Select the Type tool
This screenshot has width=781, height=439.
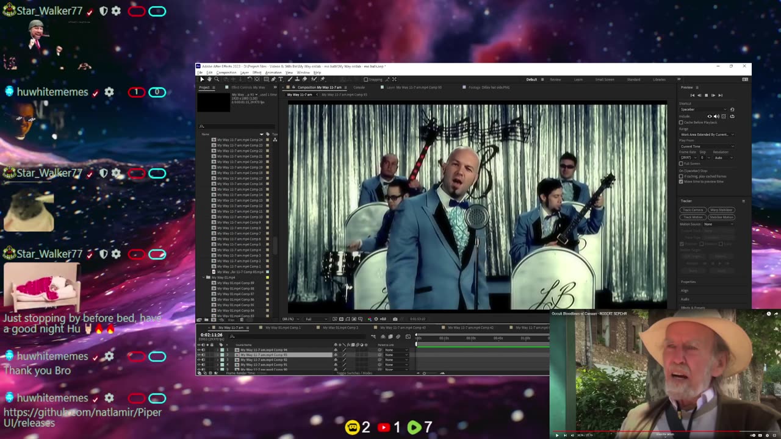tap(281, 79)
